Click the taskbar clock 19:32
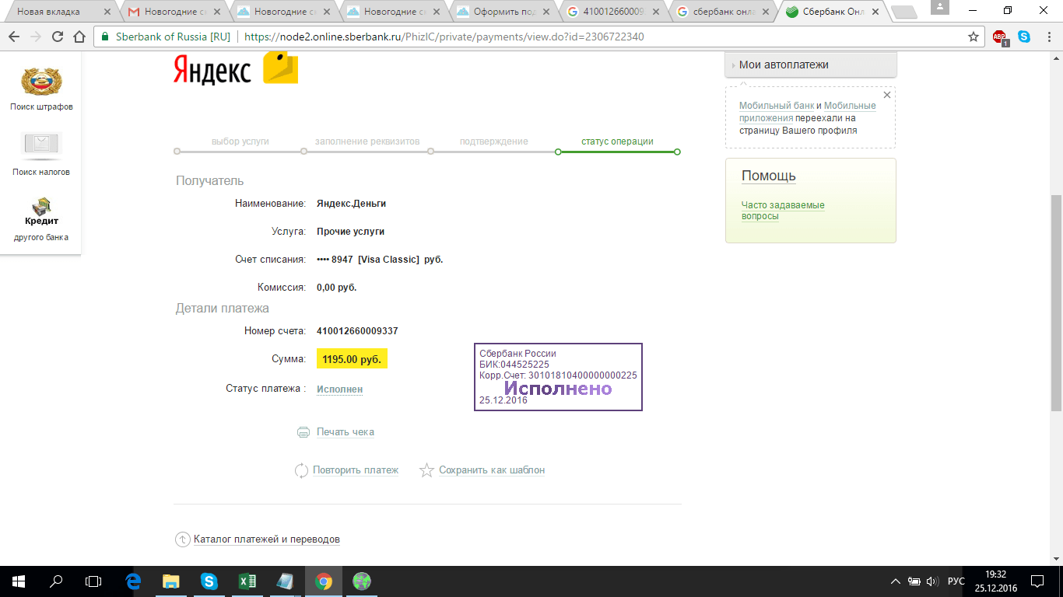Image resolution: width=1063 pixels, height=597 pixels. tap(995, 575)
